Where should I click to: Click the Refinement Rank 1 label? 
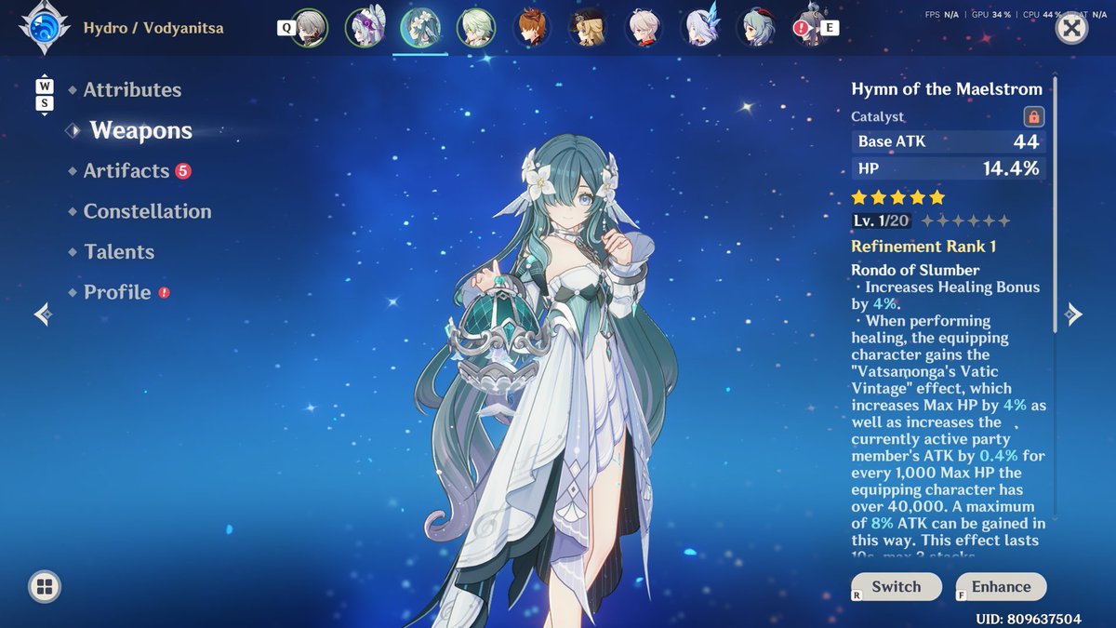pyautogui.click(x=923, y=247)
